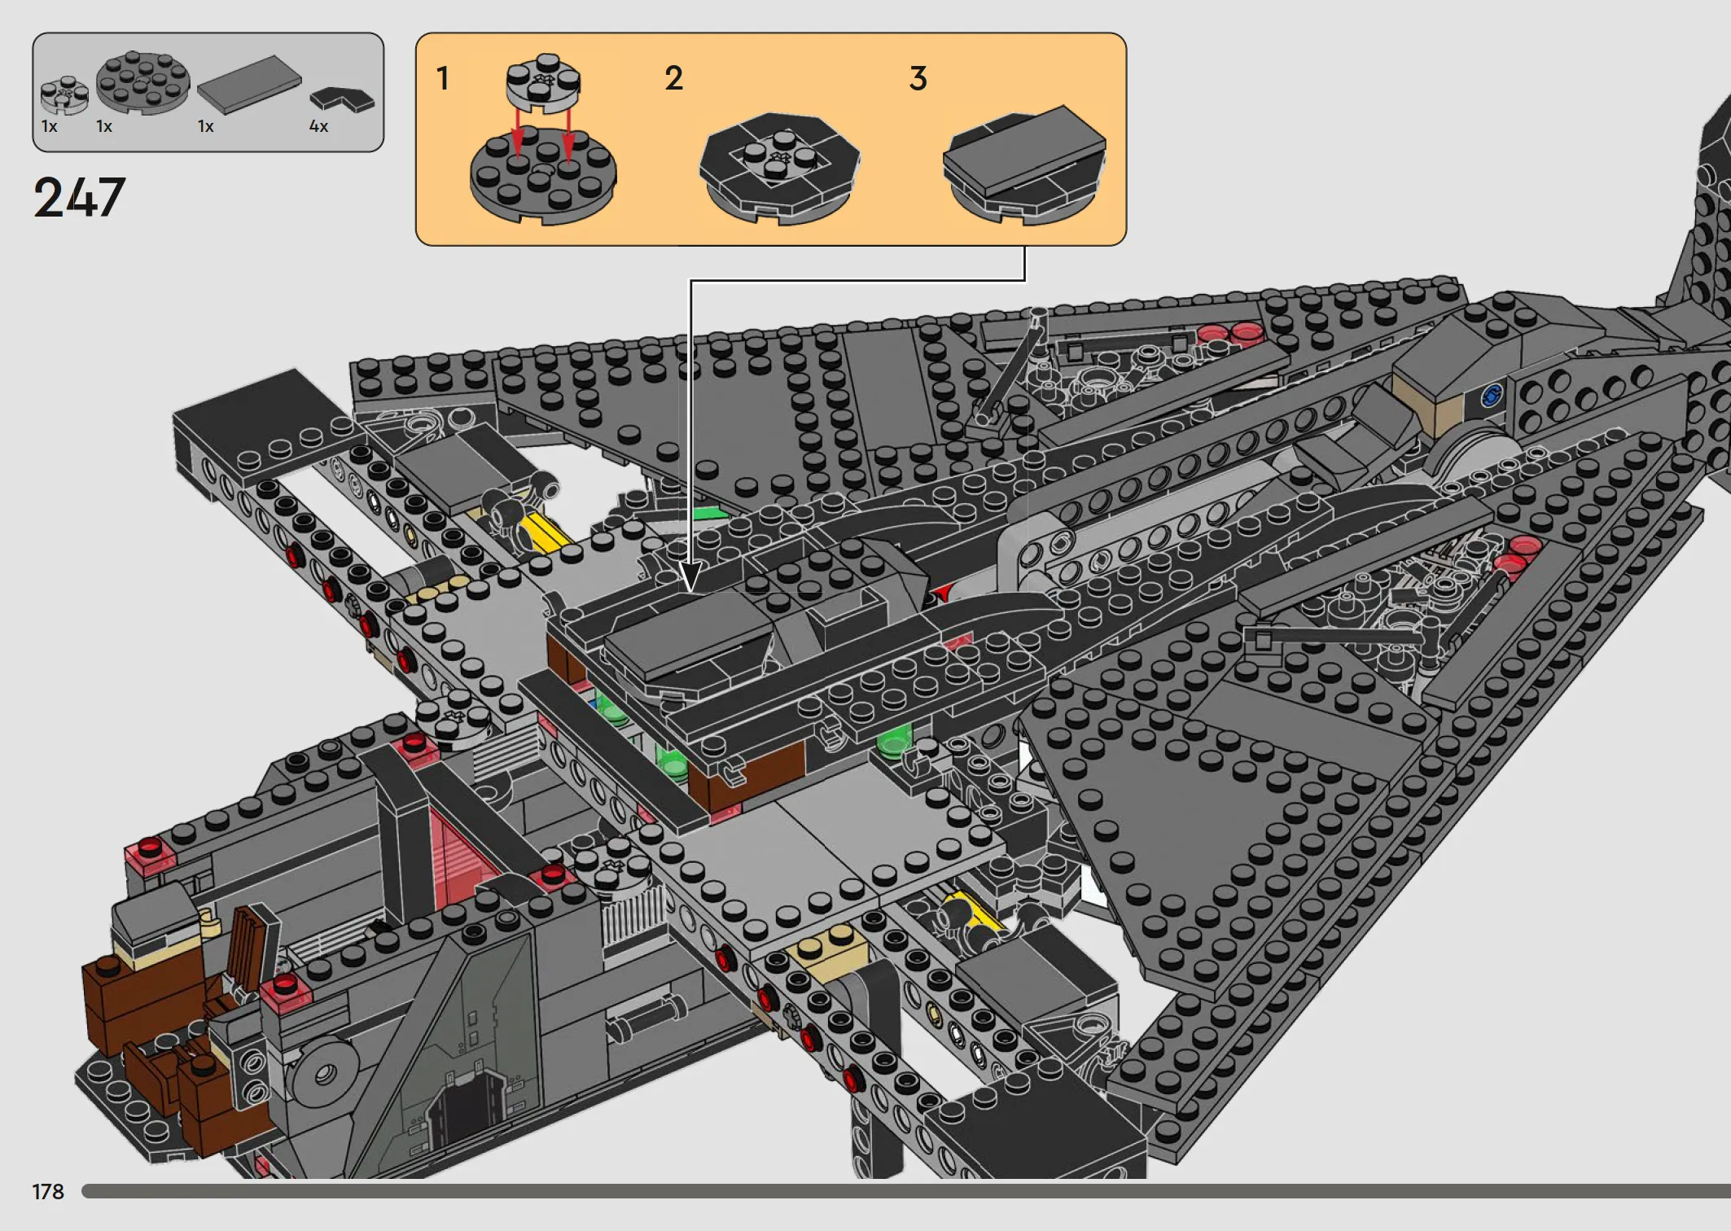Click the page number 178

click(48, 1192)
